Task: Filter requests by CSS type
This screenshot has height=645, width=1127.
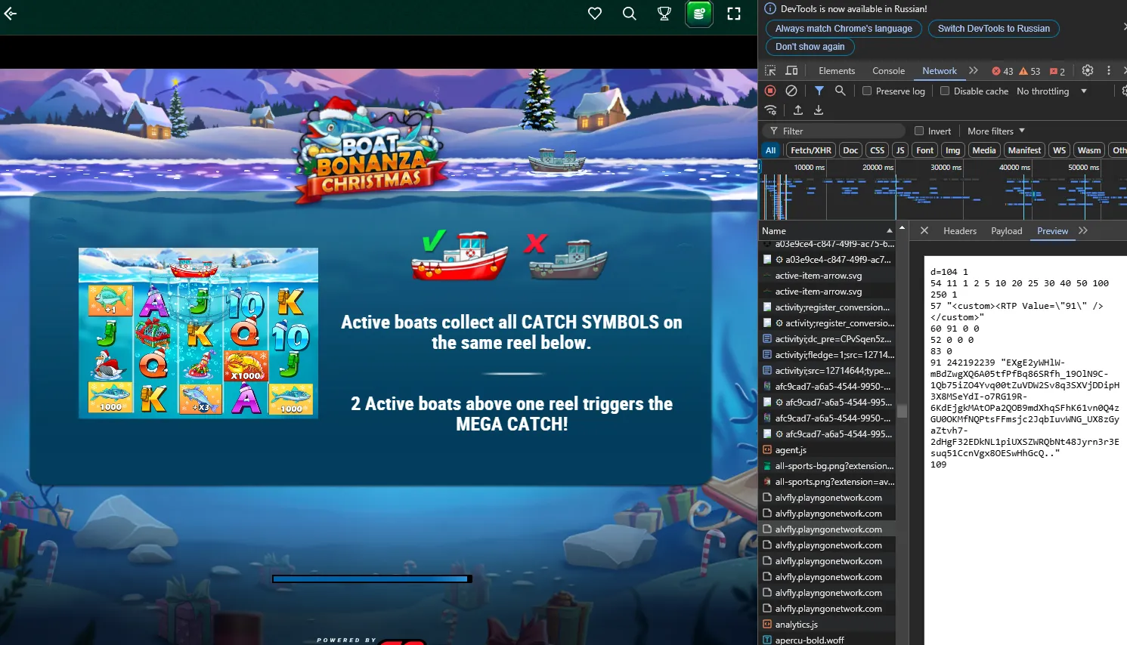Action: coord(877,150)
